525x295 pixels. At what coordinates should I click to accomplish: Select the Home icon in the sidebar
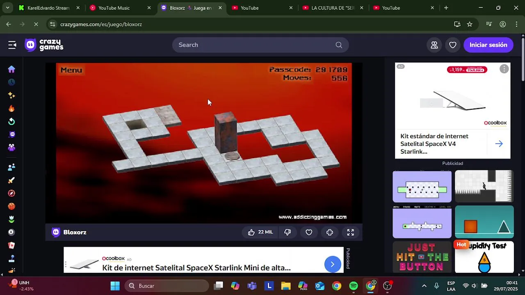(x=11, y=69)
